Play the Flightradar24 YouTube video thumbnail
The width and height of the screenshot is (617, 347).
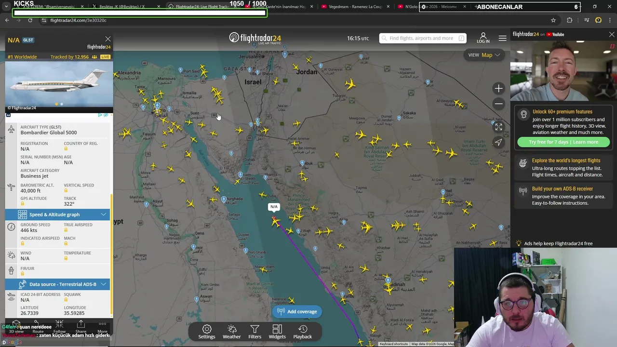click(563, 70)
